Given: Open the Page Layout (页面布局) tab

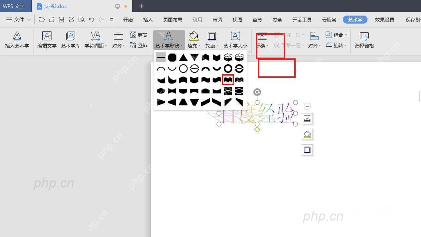Looking at the screenshot, I should 172,20.
